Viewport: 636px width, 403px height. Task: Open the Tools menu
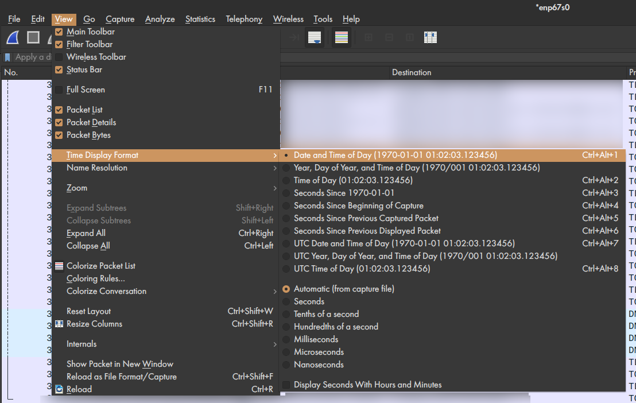(x=323, y=19)
